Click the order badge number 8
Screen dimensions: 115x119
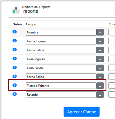coord(15,94)
